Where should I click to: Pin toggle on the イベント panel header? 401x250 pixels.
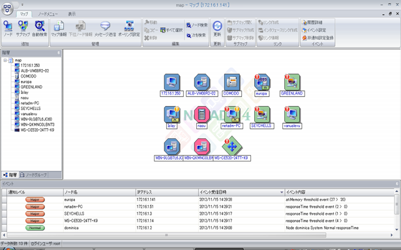click(x=397, y=184)
